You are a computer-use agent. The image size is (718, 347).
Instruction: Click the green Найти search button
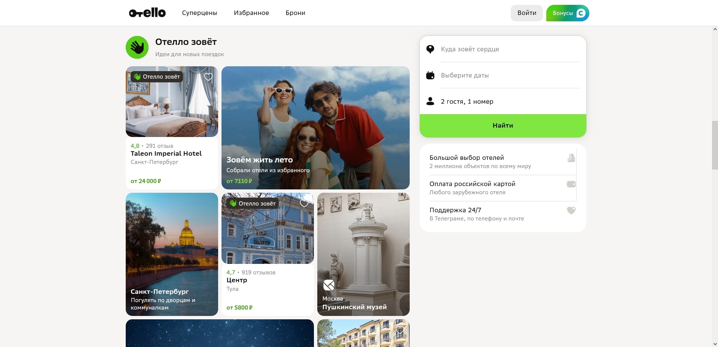502,125
